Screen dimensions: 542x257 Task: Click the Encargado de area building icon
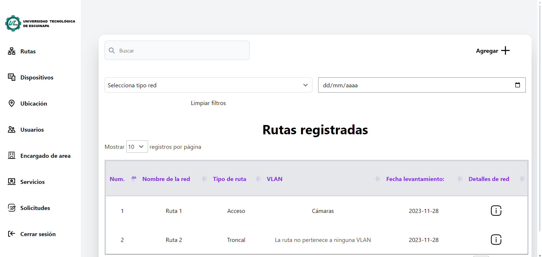pos(12,155)
